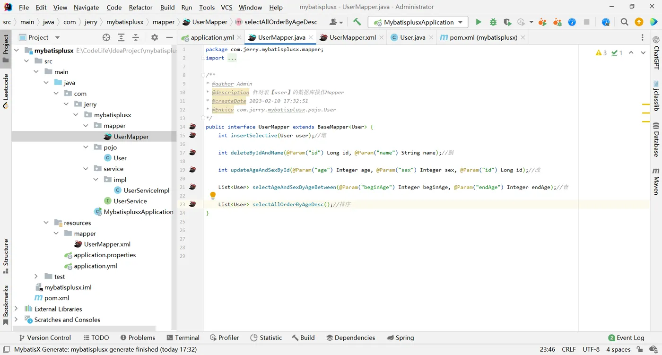
Task: Close the User.java tab
Action: coord(431,37)
